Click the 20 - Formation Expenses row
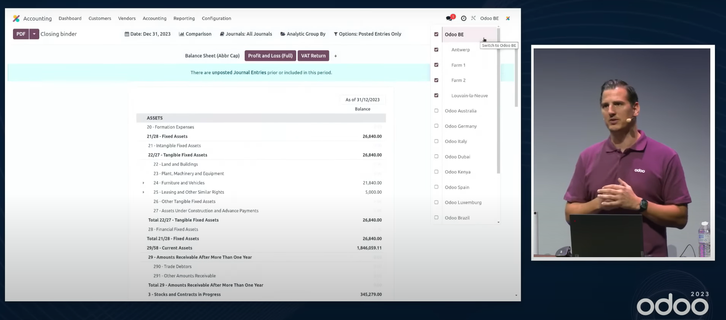726x320 pixels. point(261,127)
